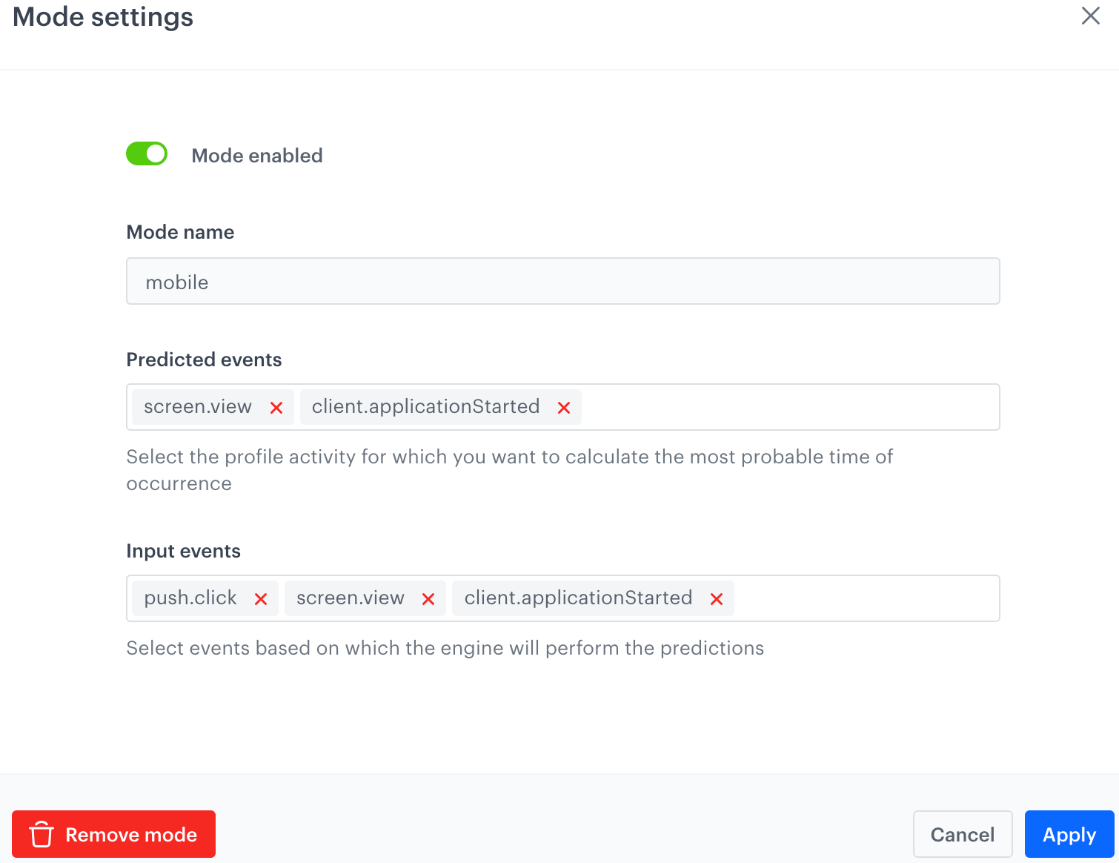This screenshot has width=1119, height=863.
Task: Remove client.applicationStarted from Input events
Action: pos(717,599)
